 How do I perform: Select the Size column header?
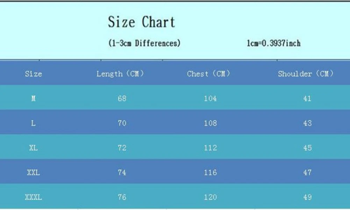click(x=34, y=74)
